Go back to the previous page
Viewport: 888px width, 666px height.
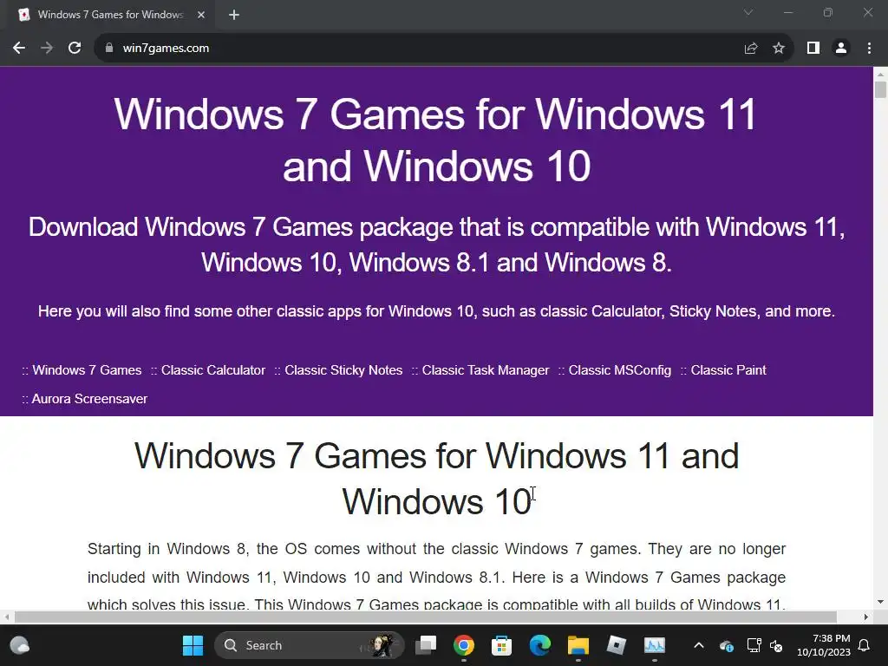(19, 49)
